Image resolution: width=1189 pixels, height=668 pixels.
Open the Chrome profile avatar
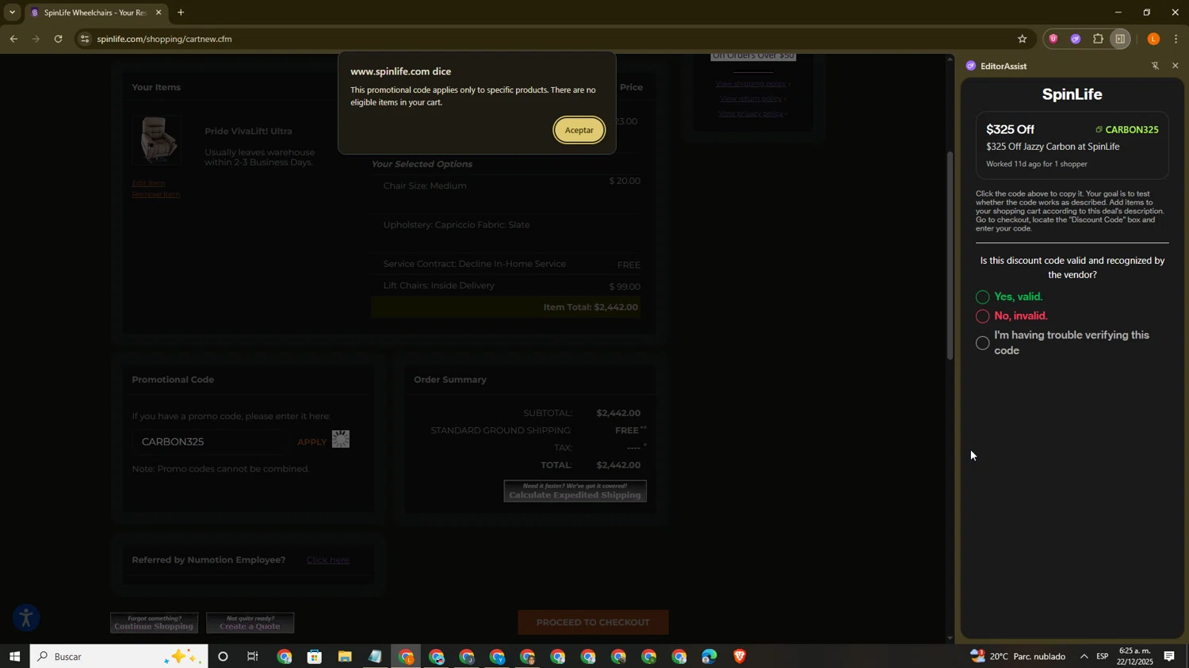pyautogui.click(x=1153, y=39)
